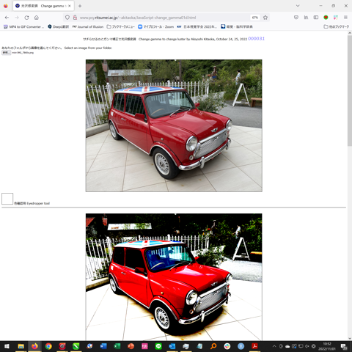Show hidden system tray icons
This screenshot has height=352, width=352.
[274, 346]
